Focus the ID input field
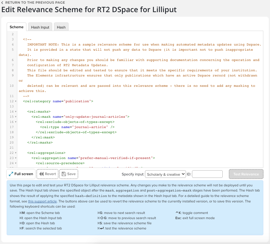The width and height of the screenshot is (270, 244). click(207, 174)
